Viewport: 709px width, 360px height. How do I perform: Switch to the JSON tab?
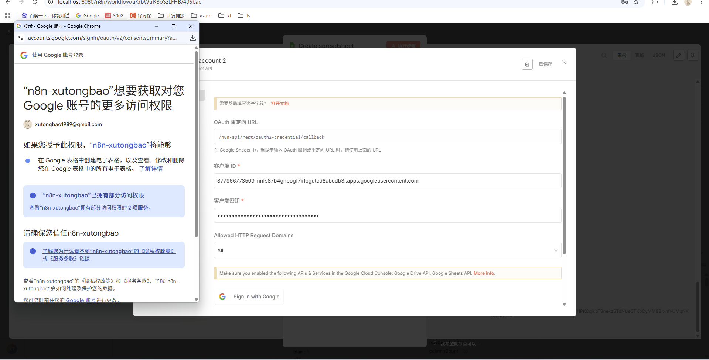pos(659,55)
